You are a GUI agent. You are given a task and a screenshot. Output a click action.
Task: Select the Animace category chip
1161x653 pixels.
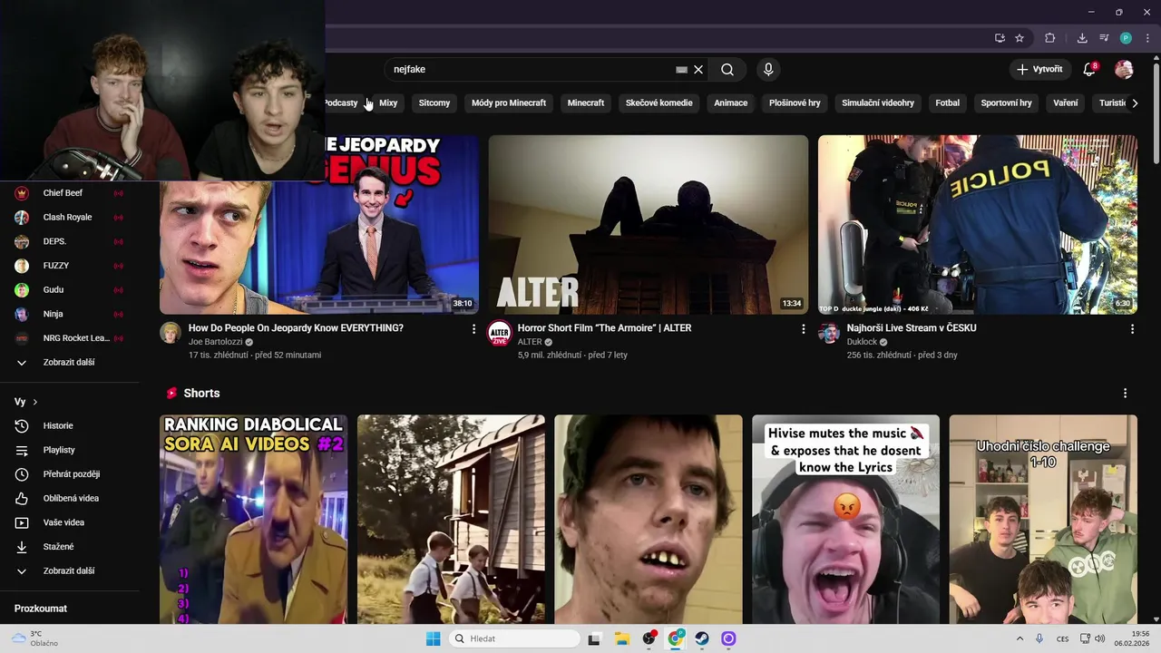[731, 102]
